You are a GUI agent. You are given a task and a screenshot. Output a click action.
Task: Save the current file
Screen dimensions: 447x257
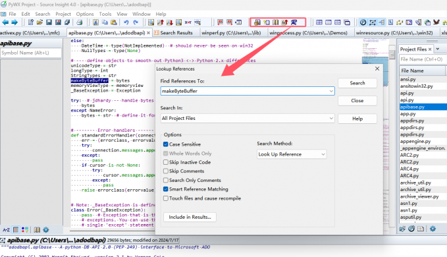(x=49, y=22)
